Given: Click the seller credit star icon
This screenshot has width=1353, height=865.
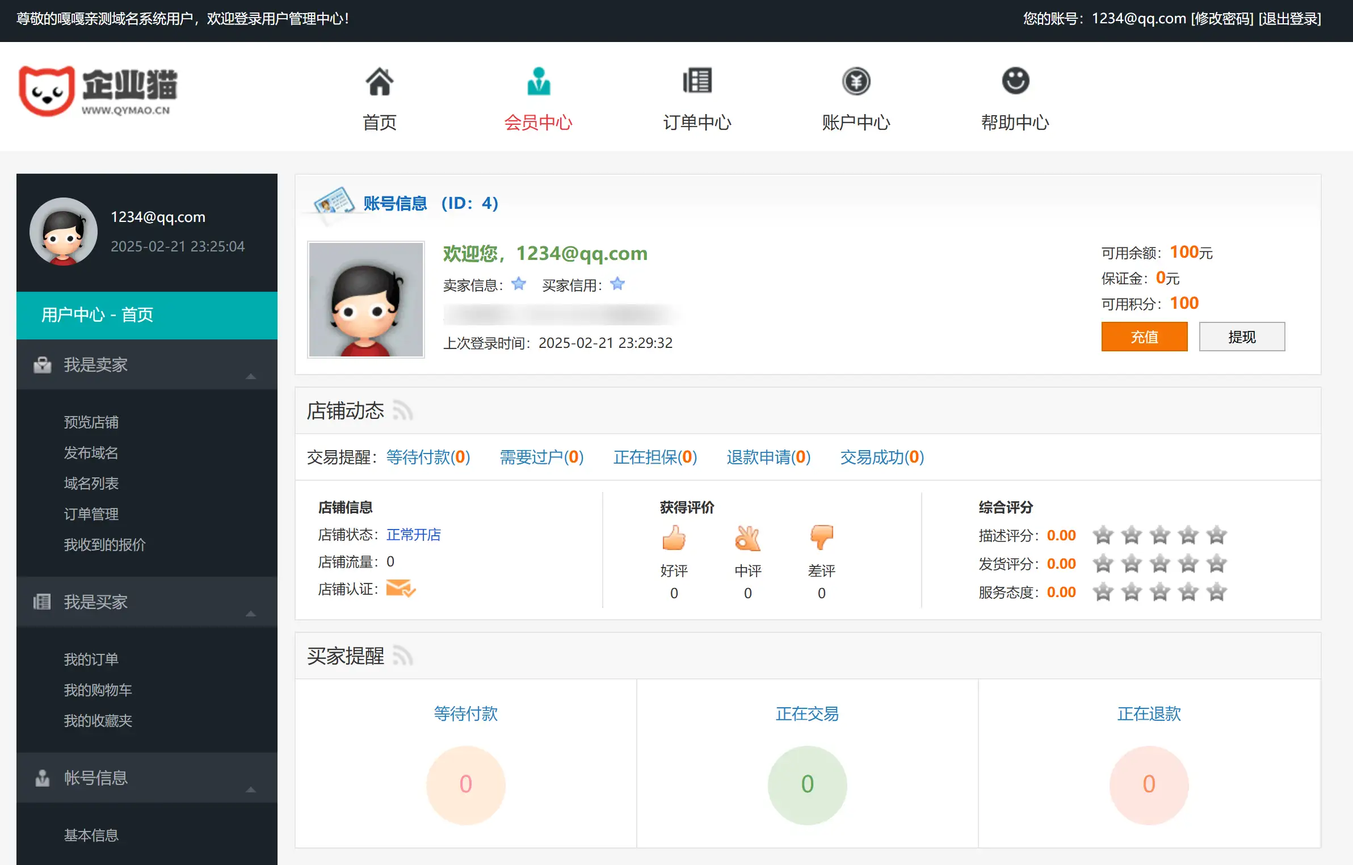Looking at the screenshot, I should pyautogui.click(x=518, y=284).
